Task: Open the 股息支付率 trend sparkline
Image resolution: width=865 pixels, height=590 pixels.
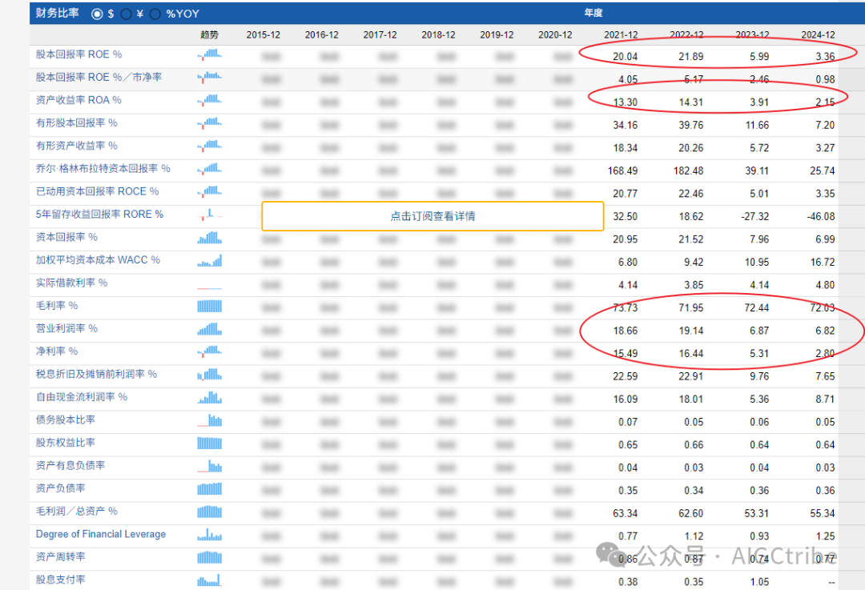Action: (210, 580)
